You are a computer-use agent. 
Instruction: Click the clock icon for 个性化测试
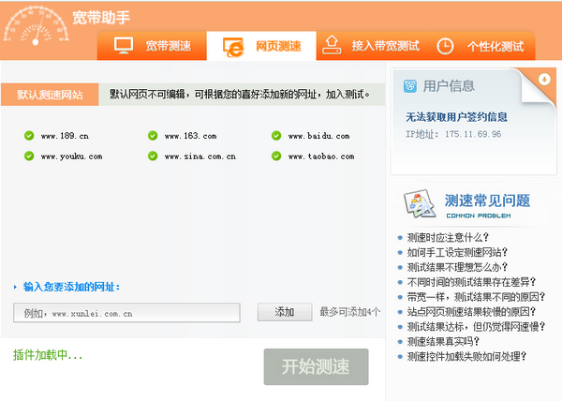(x=445, y=46)
